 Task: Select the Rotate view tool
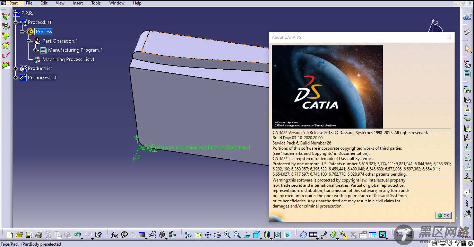point(217,235)
